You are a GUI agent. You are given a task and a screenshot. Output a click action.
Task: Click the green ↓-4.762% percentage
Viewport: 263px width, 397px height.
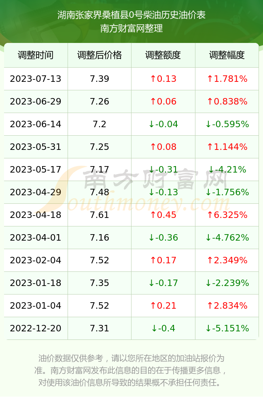tap(227, 237)
